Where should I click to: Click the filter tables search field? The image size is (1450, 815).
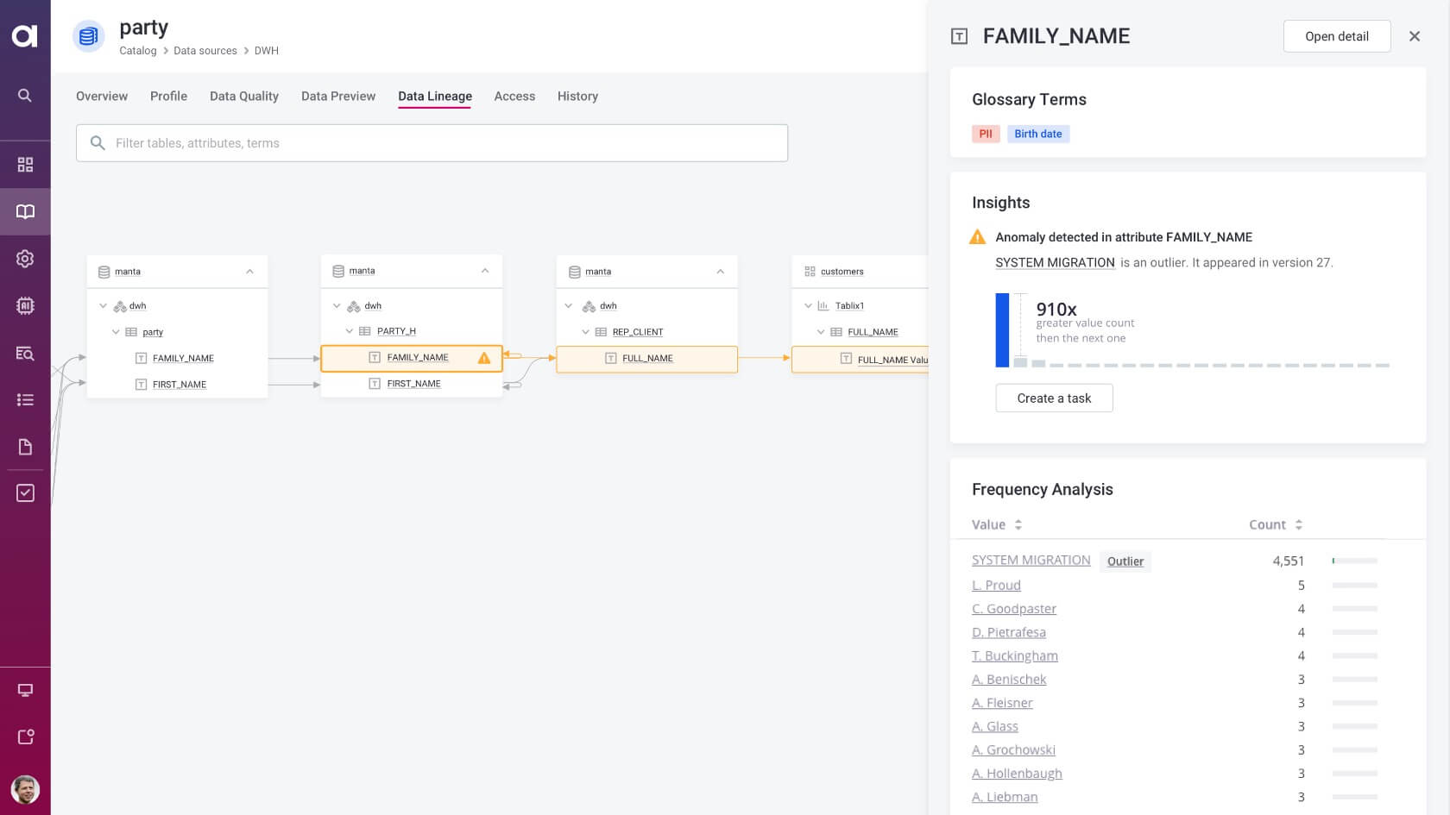click(x=432, y=143)
